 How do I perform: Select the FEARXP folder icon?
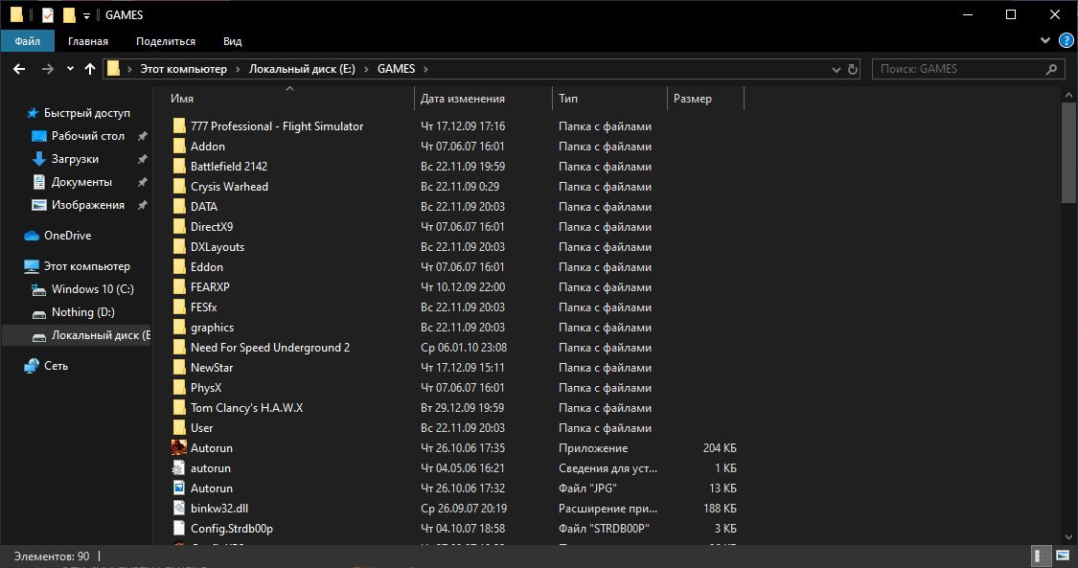click(x=179, y=286)
